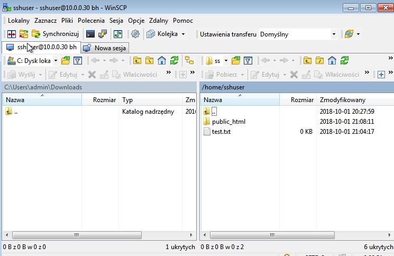Image resolution: width=394 pixels, height=256 pixels.
Task: Click the remote panel plus selection icon
Action: [x=381, y=75]
